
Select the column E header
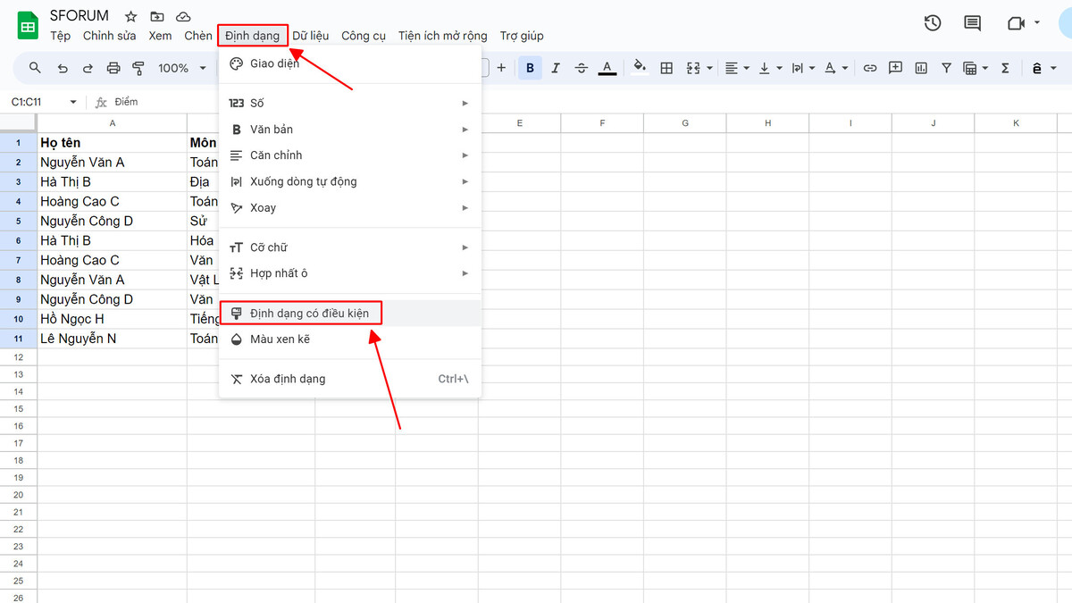[x=519, y=123]
